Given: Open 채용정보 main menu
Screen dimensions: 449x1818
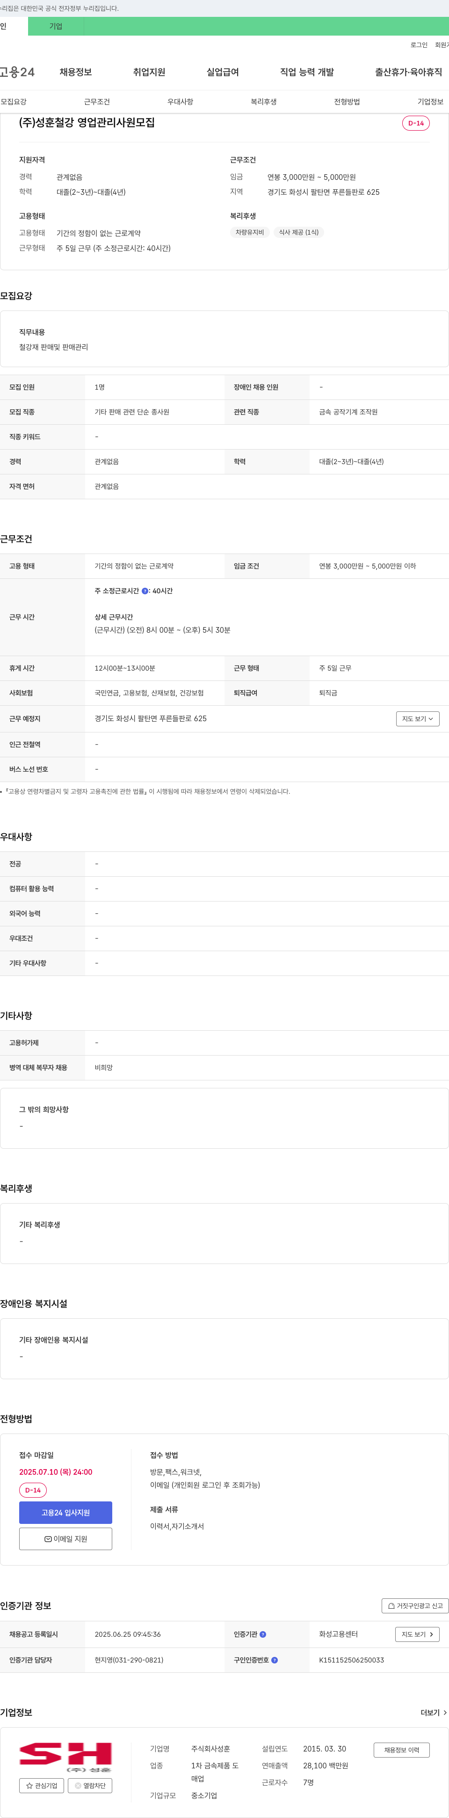Looking at the screenshot, I should (x=75, y=72).
